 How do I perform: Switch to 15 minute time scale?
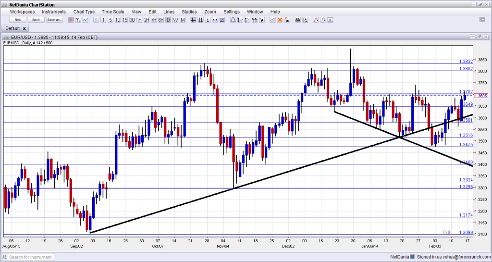click(x=125, y=20)
